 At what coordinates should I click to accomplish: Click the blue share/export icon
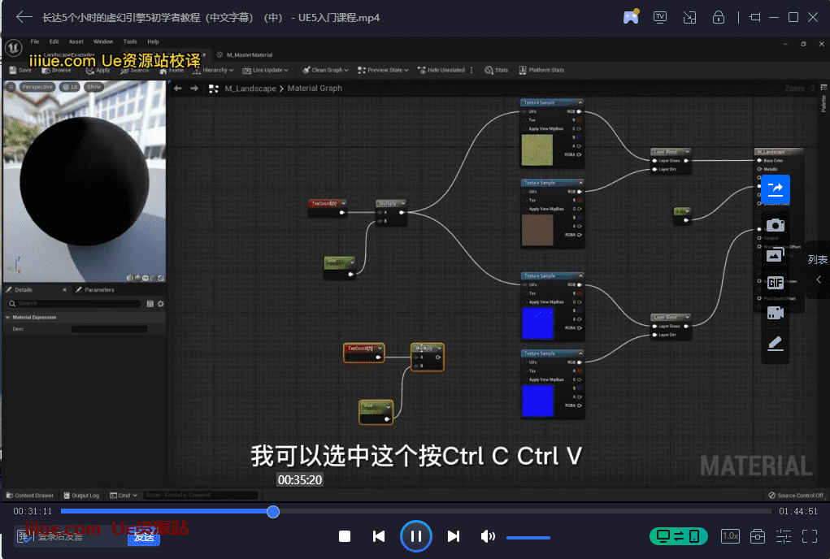tap(775, 189)
